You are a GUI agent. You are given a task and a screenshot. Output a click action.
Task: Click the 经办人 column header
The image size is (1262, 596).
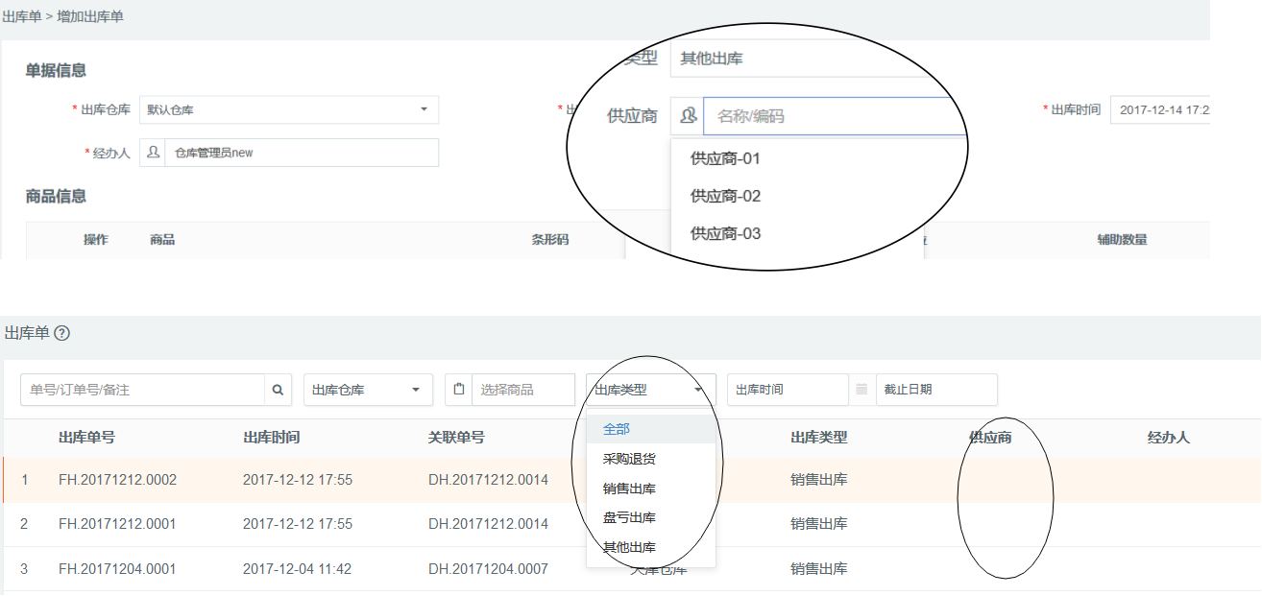pos(1169,438)
